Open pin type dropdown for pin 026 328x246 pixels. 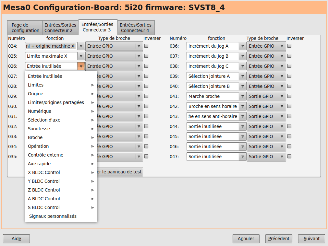coord(114,66)
